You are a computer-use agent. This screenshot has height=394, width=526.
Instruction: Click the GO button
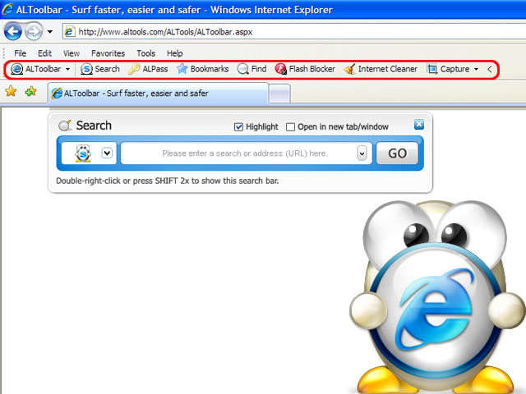pyautogui.click(x=398, y=153)
